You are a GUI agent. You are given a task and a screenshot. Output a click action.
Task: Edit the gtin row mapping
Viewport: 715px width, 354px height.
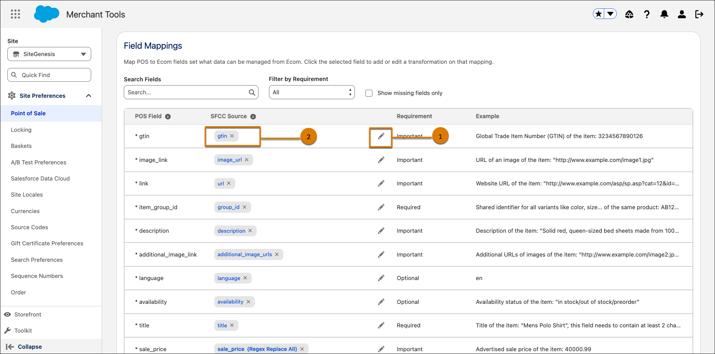(x=381, y=136)
